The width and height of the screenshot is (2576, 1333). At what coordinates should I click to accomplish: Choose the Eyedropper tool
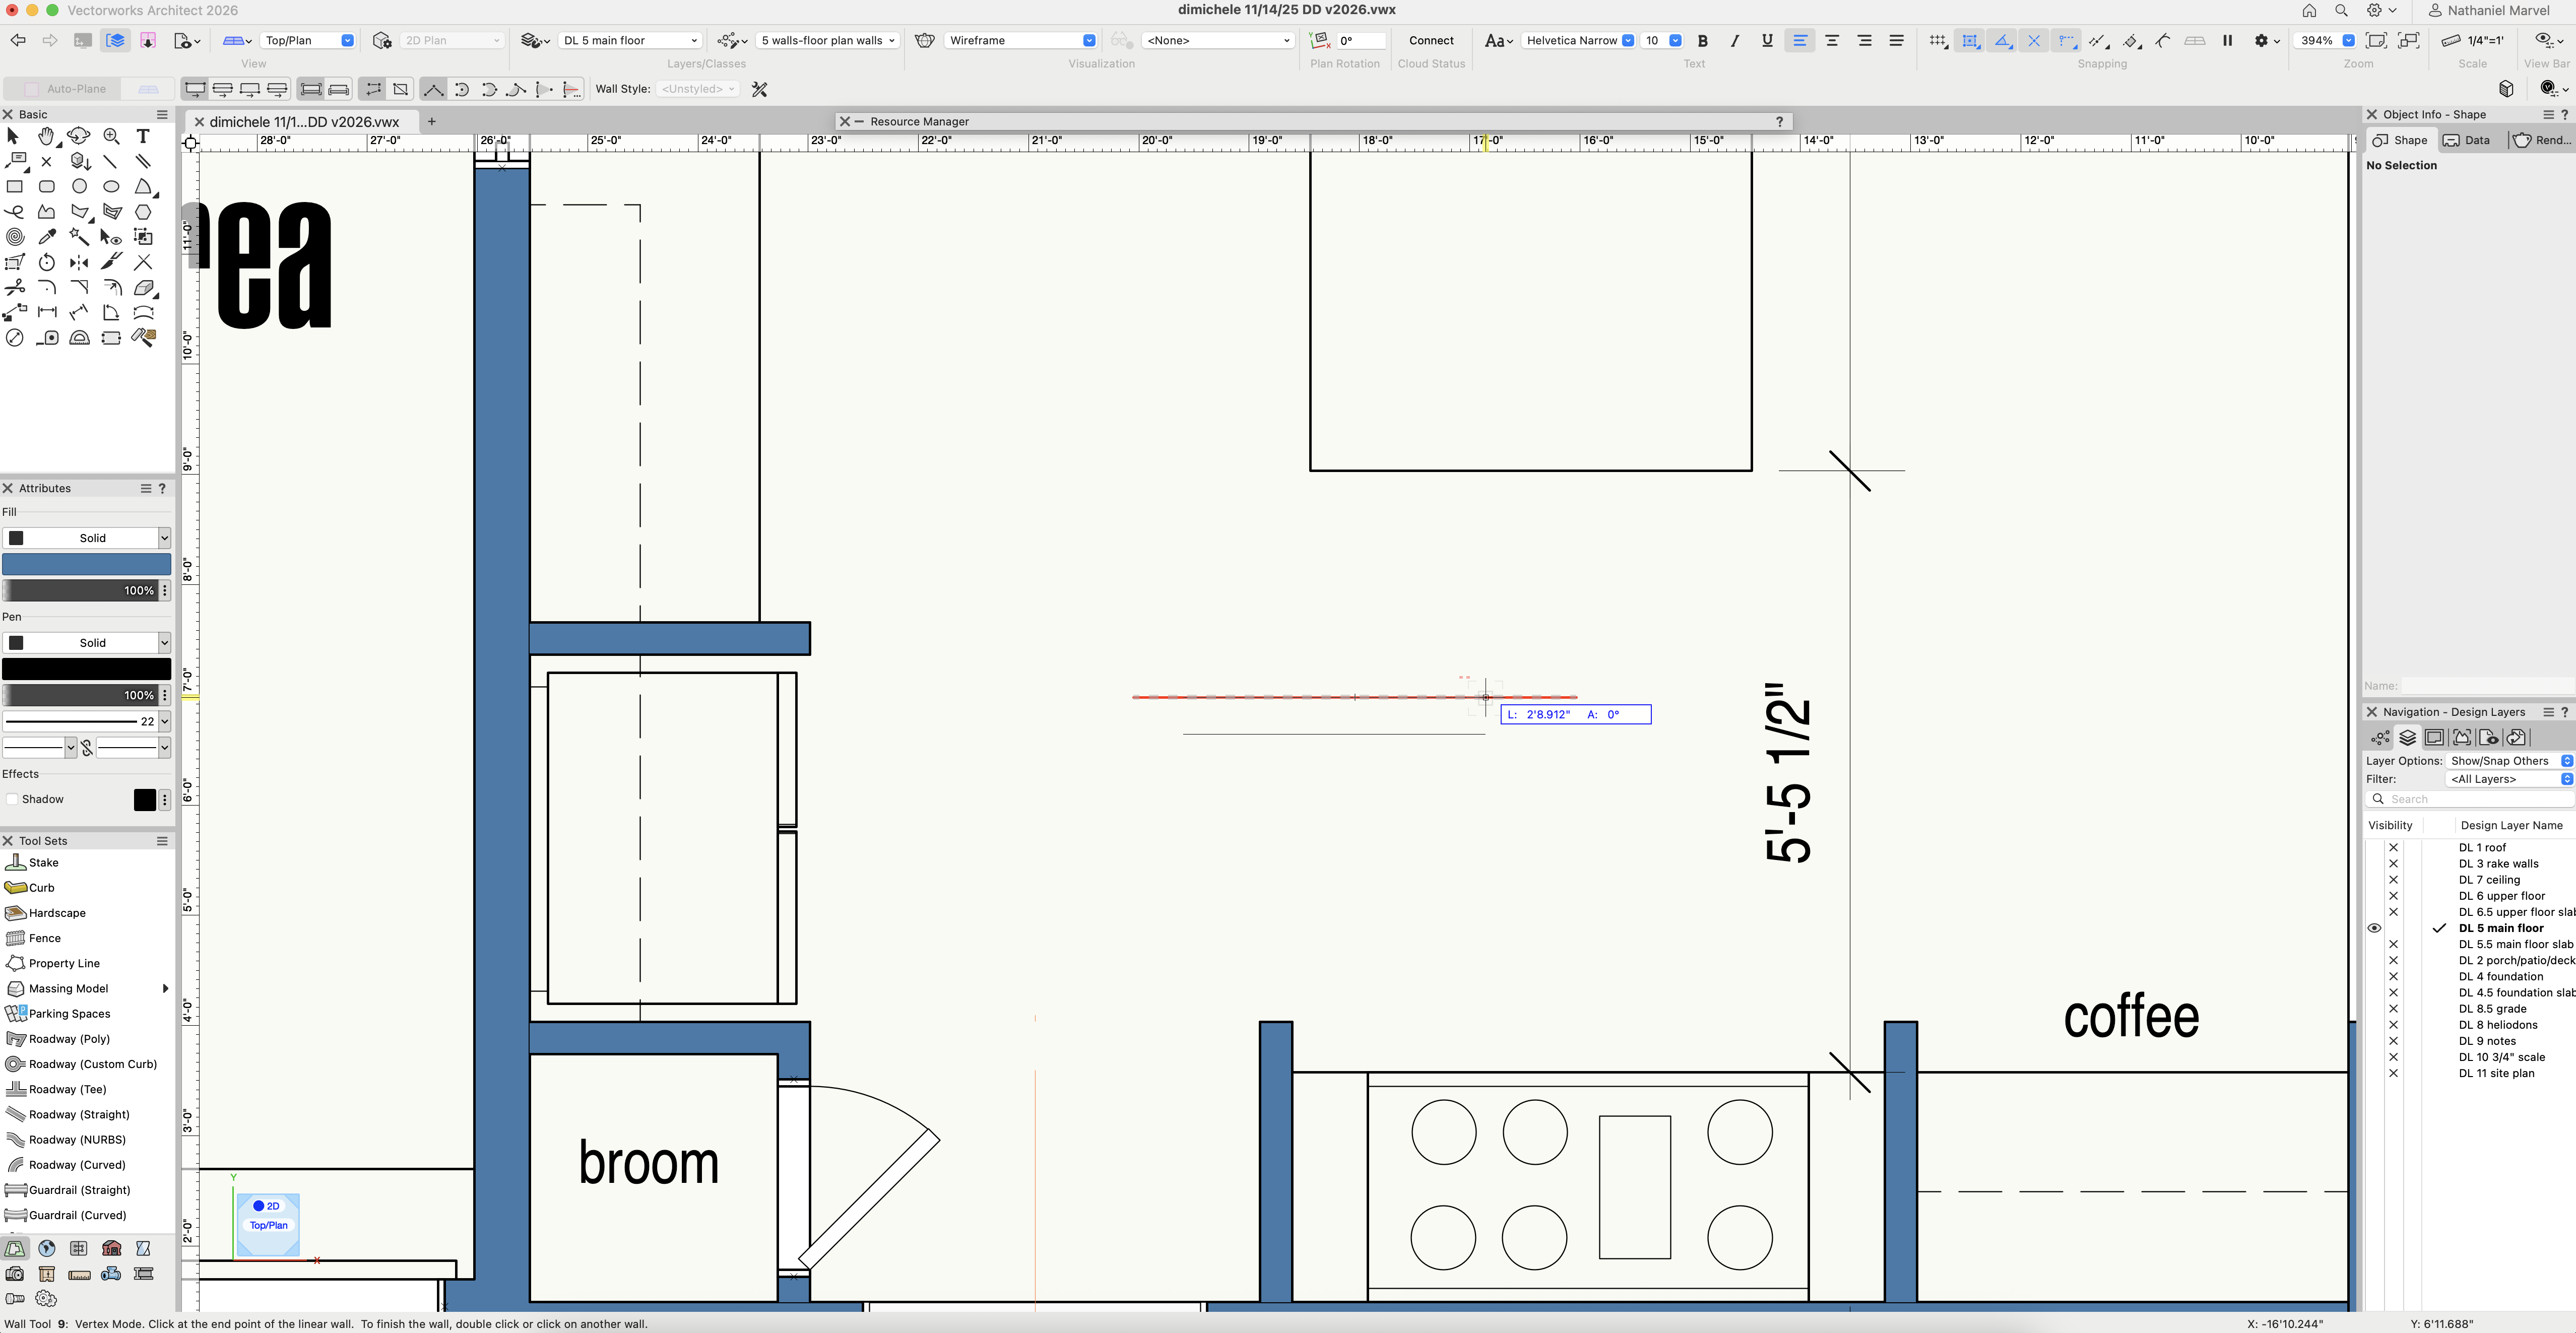[47, 237]
